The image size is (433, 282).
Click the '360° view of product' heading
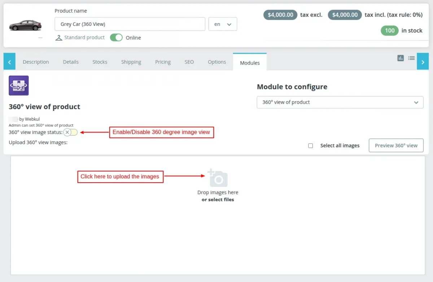pyautogui.click(x=44, y=107)
